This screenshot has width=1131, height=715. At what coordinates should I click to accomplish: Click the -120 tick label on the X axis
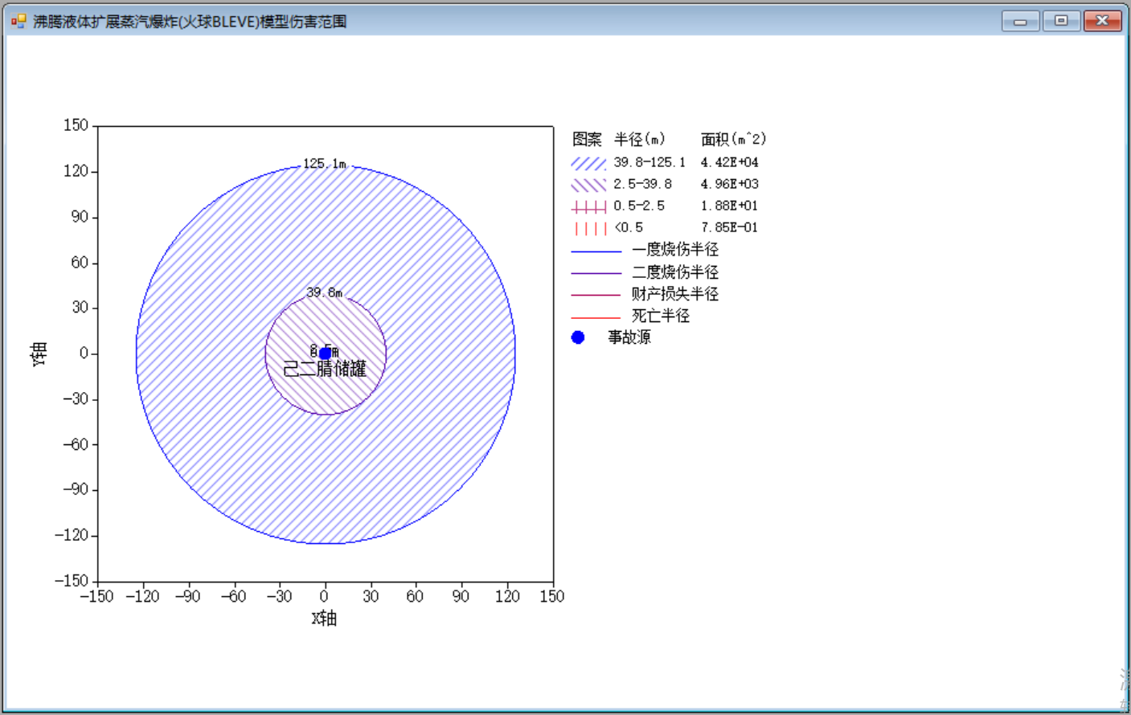point(142,596)
